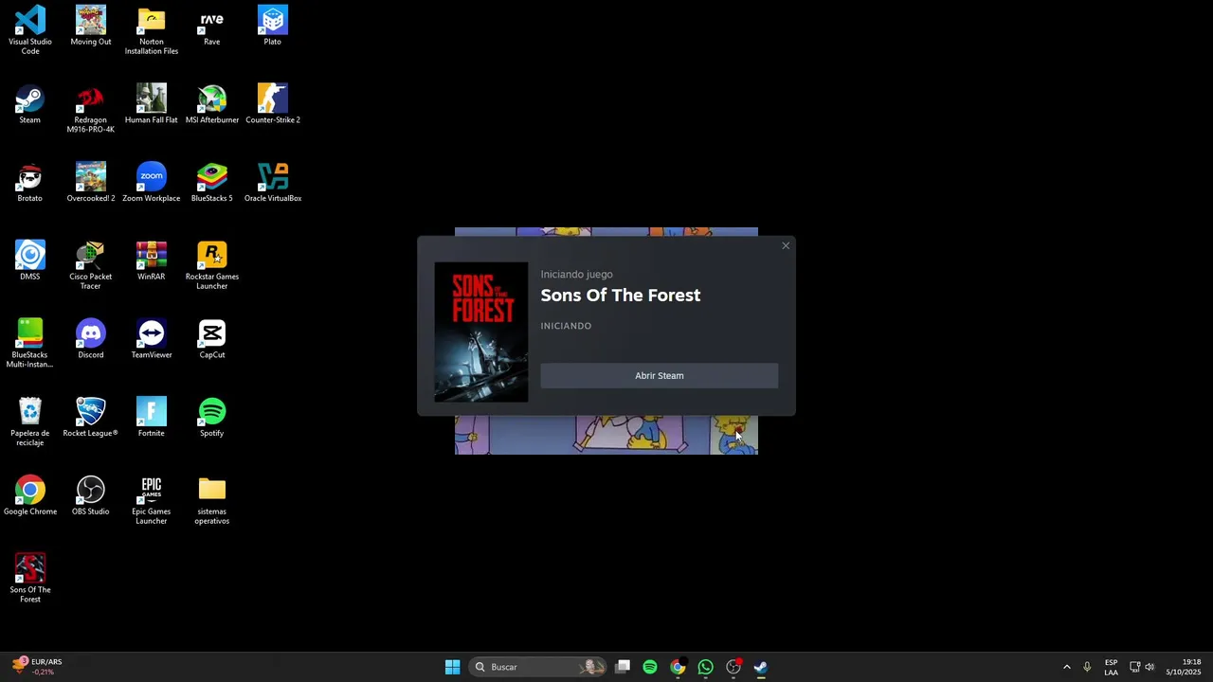The height and width of the screenshot is (682, 1213).
Task: Click the INICIANDO status label
Action: [x=566, y=326]
